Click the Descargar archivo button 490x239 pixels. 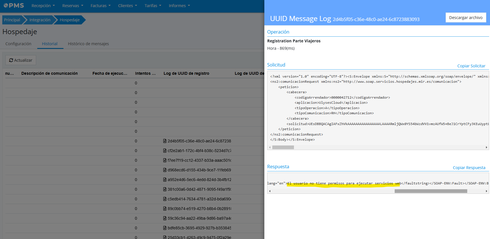click(466, 18)
